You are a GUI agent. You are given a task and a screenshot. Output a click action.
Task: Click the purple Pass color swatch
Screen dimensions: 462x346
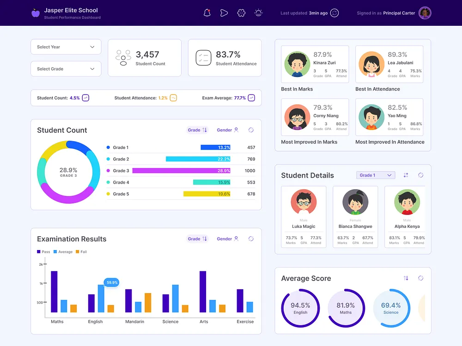[38, 252]
